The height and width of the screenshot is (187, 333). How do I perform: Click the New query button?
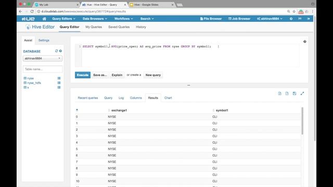tap(153, 75)
